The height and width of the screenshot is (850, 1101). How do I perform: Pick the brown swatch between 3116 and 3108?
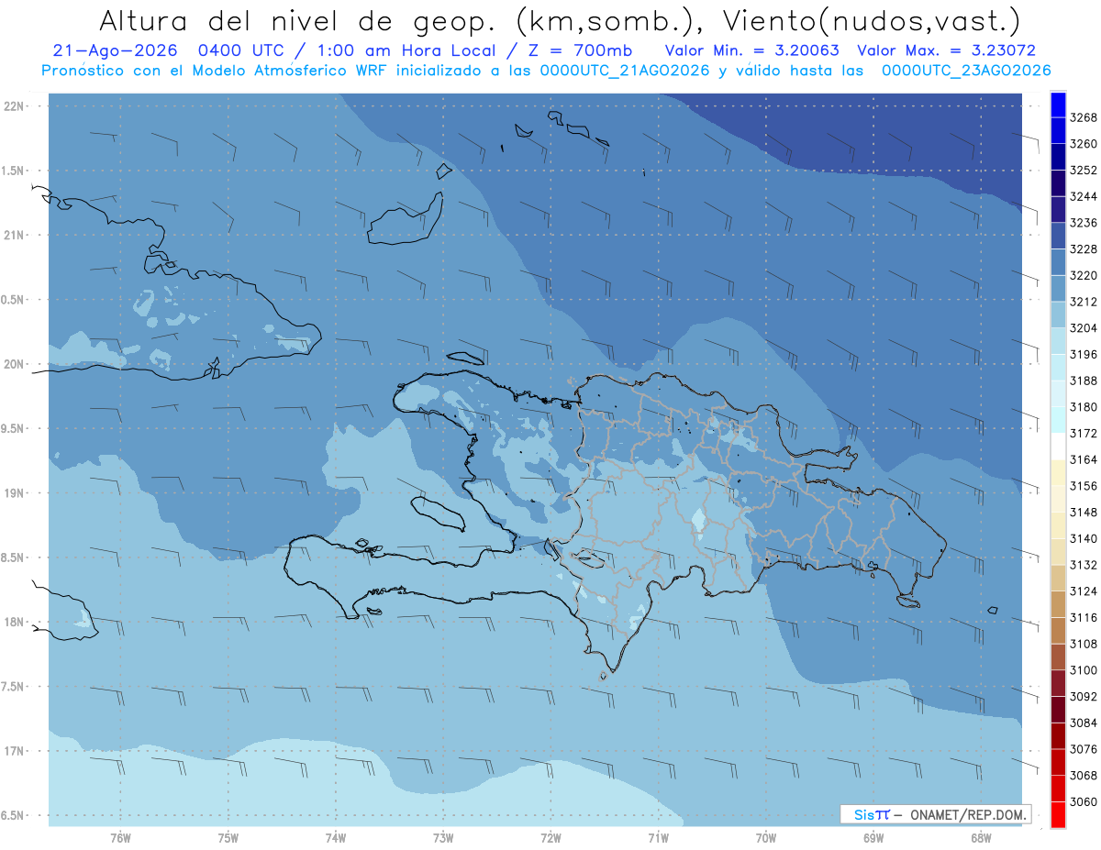click(x=1058, y=631)
